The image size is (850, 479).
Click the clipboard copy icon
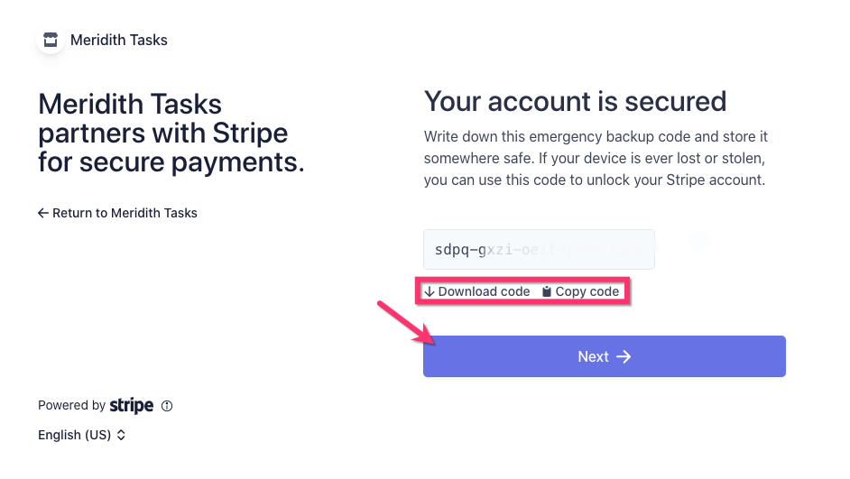click(547, 291)
